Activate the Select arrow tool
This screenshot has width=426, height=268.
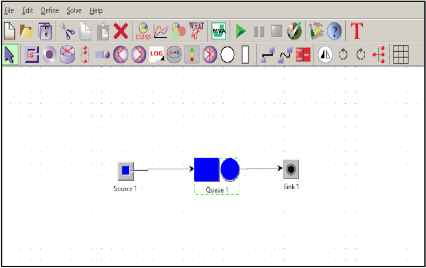coord(10,55)
